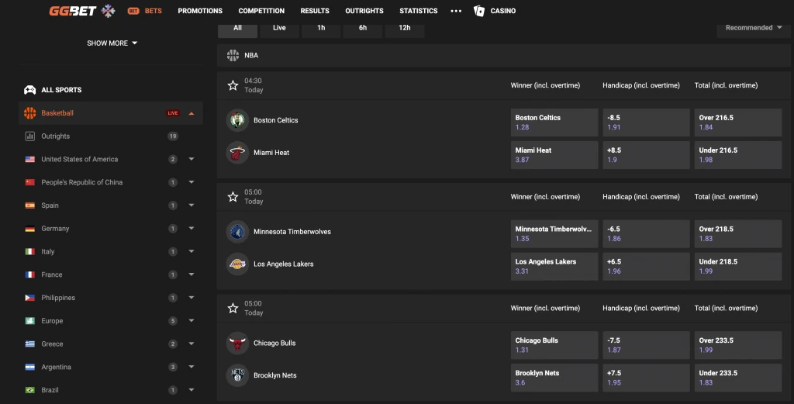Click the Casino cards icon
This screenshot has width=794, height=404.
479,11
